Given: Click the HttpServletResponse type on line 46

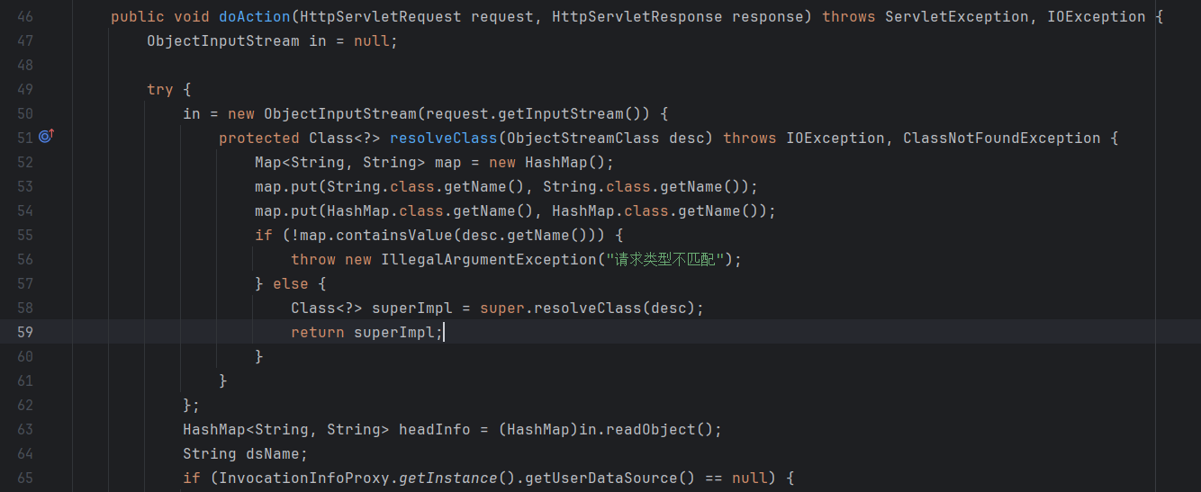Looking at the screenshot, I should coord(637,17).
